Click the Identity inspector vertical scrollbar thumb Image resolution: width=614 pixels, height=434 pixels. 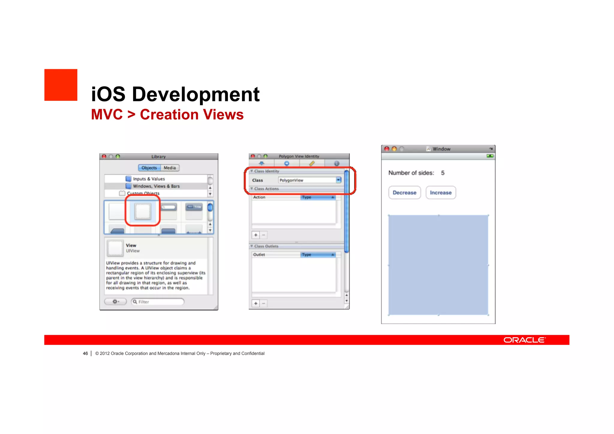tap(347, 211)
